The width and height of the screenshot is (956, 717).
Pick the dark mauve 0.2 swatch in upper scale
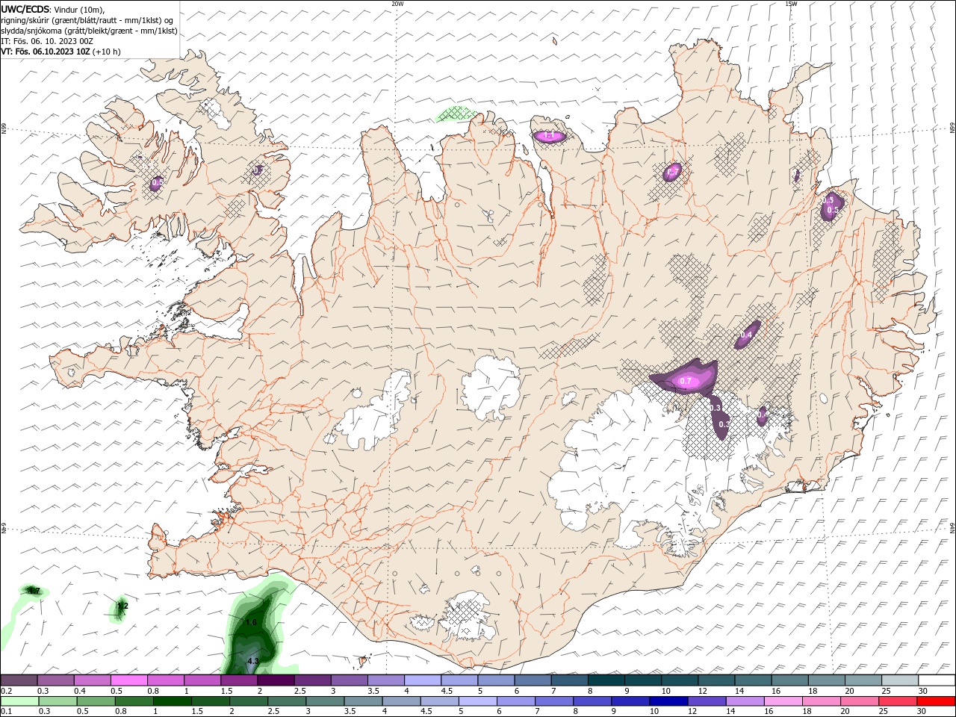pyautogui.click(x=19, y=680)
